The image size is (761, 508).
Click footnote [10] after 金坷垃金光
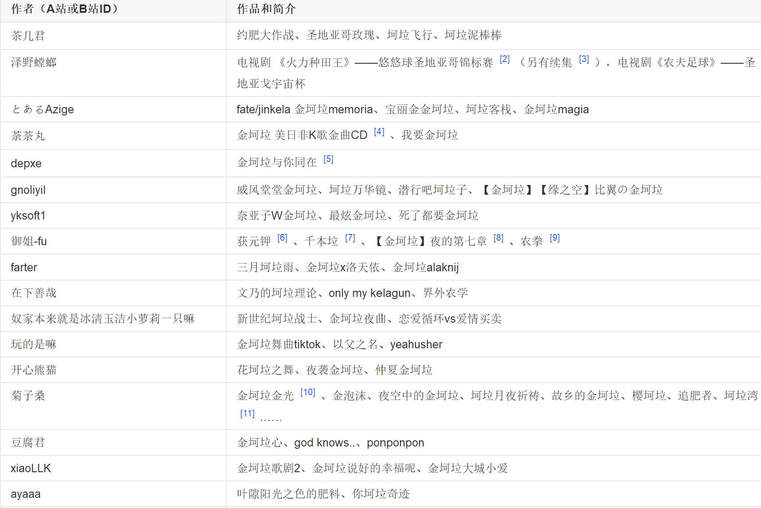307,392
